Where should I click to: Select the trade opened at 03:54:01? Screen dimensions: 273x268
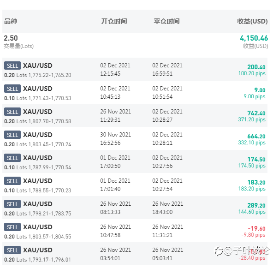tap(135, 254)
